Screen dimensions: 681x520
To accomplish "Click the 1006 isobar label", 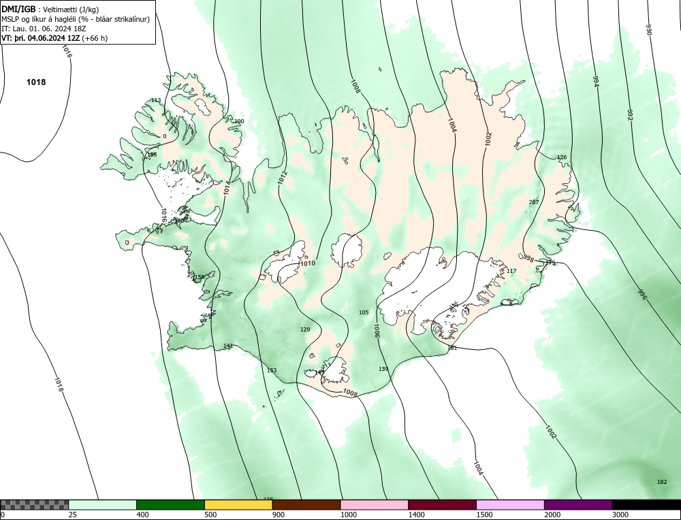I will pyautogui.click(x=377, y=331).
